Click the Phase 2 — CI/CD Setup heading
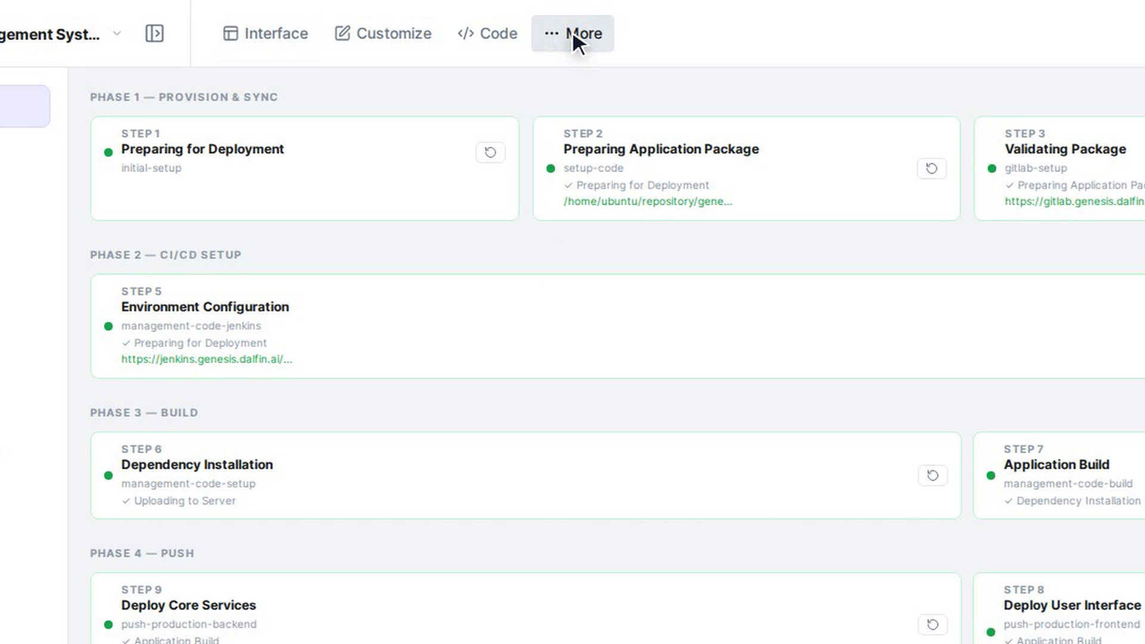The image size is (1145, 644). coord(165,255)
